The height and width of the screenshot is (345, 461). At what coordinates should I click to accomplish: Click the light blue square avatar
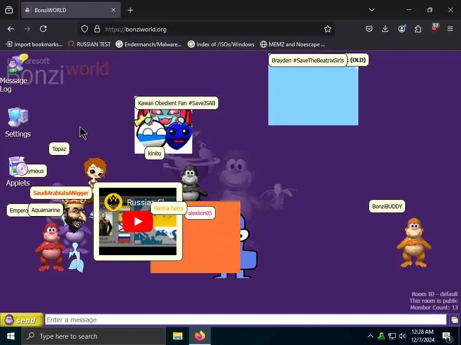click(x=313, y=96)
